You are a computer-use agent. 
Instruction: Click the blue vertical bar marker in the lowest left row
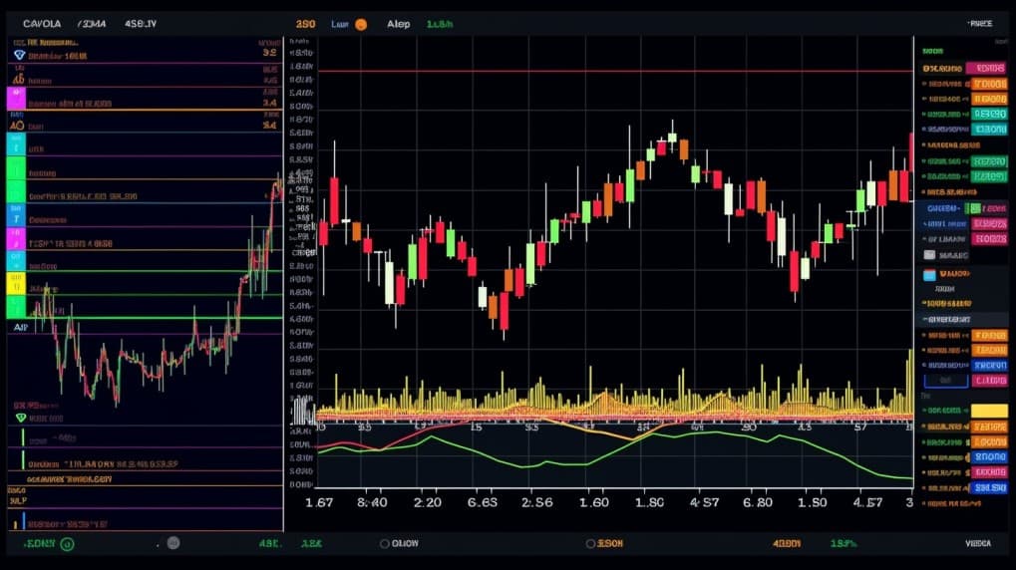(23, 520)
